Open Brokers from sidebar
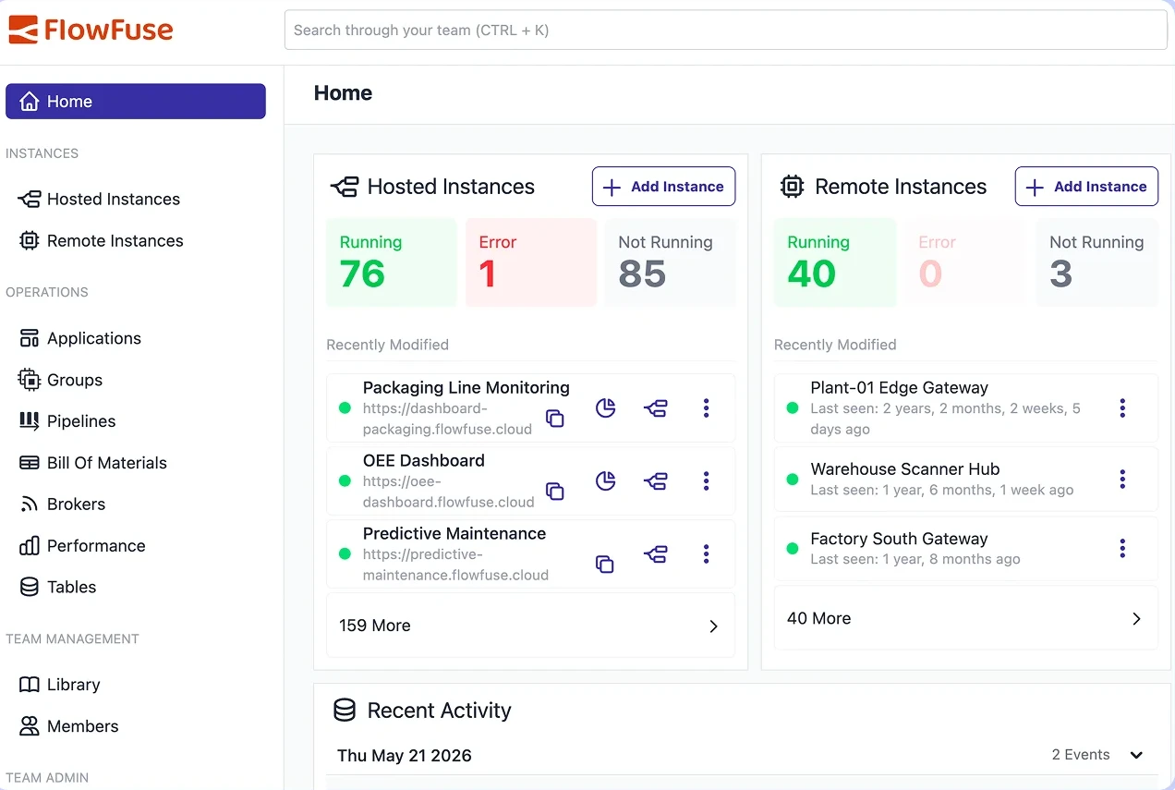1175x790 pixels. [76, 504]
